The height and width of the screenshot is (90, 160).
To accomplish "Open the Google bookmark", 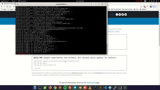I will 10,9.
